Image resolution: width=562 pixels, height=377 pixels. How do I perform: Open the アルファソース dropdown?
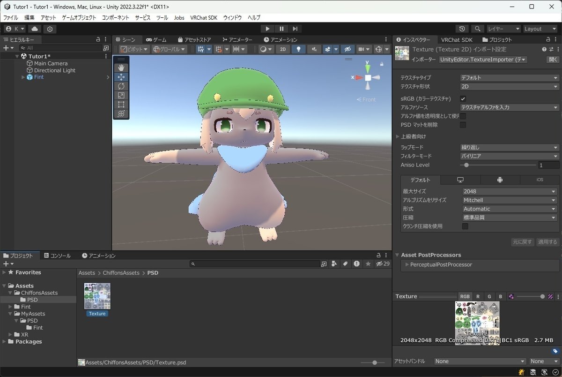pyautogui.click(x=510, y=107)
